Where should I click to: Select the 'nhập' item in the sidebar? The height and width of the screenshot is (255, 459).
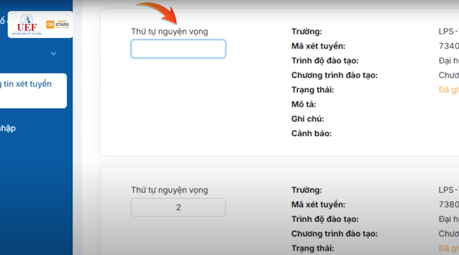tap(8, 128)
